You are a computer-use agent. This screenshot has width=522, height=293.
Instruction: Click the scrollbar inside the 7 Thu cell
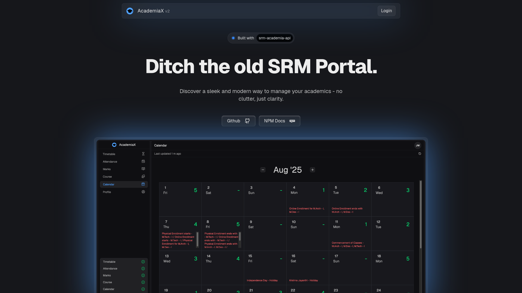pyautogui.click(x=197, y=239)
